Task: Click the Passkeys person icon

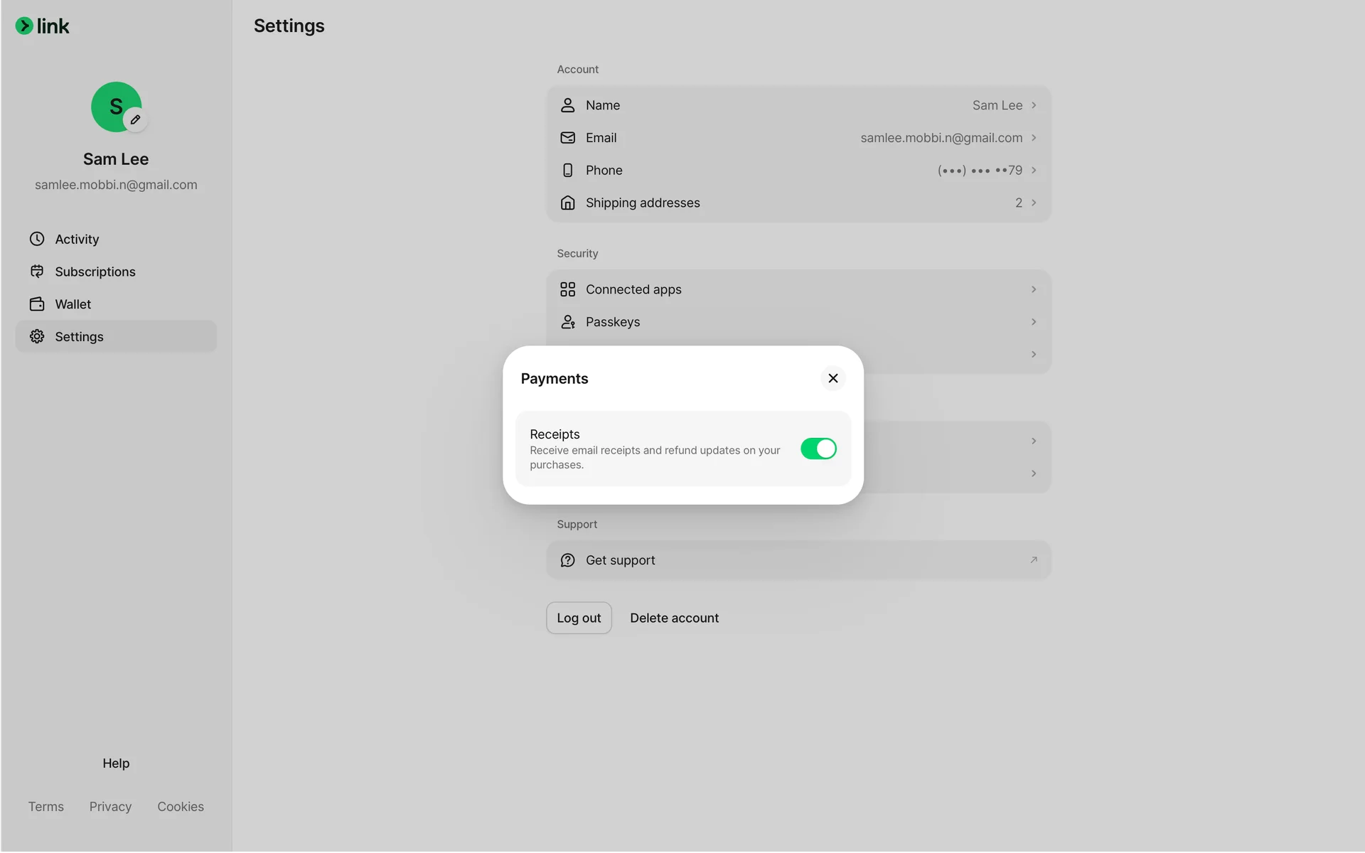Action: (567, 322)
